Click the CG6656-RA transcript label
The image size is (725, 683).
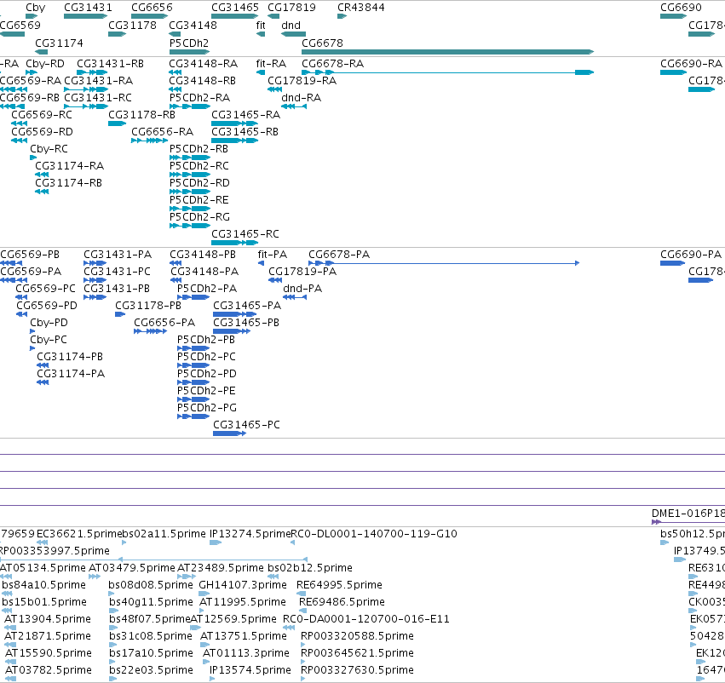tap(162, 132)
